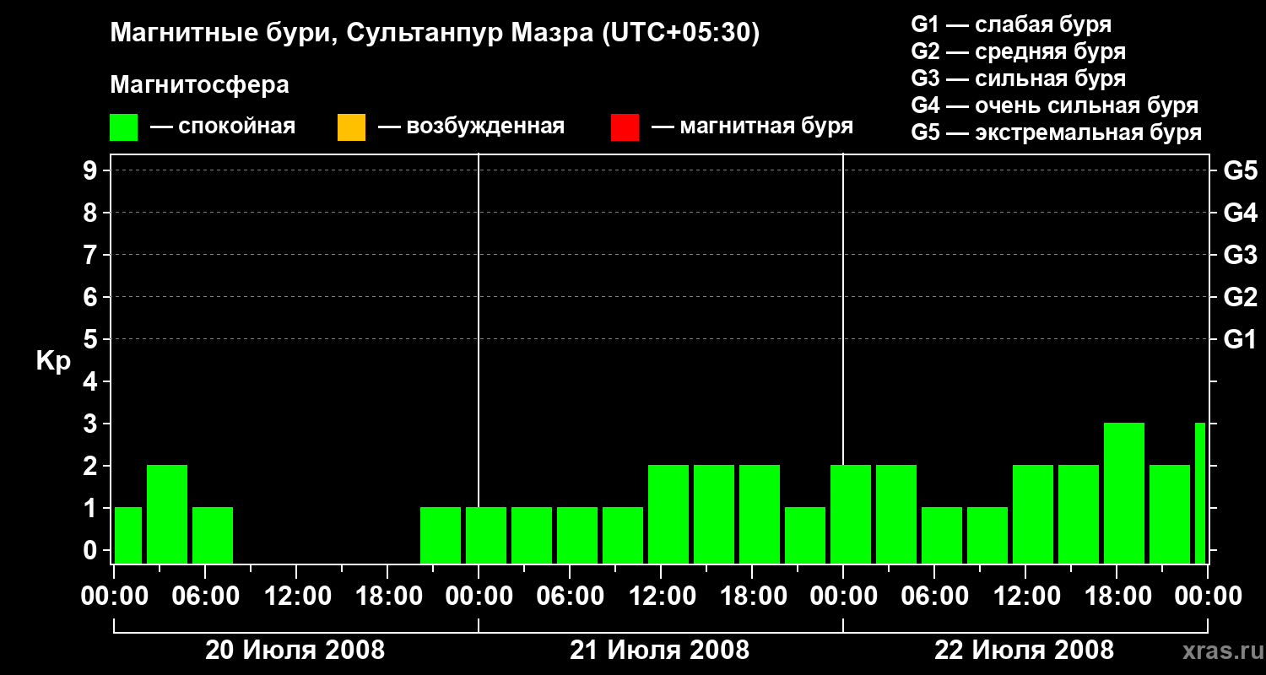The width and height of the screenshot is (1266, 675).
Task: Click the red 'магнитная буря' legend swatch
Action: pyautogui.click(x=625, y=127)
